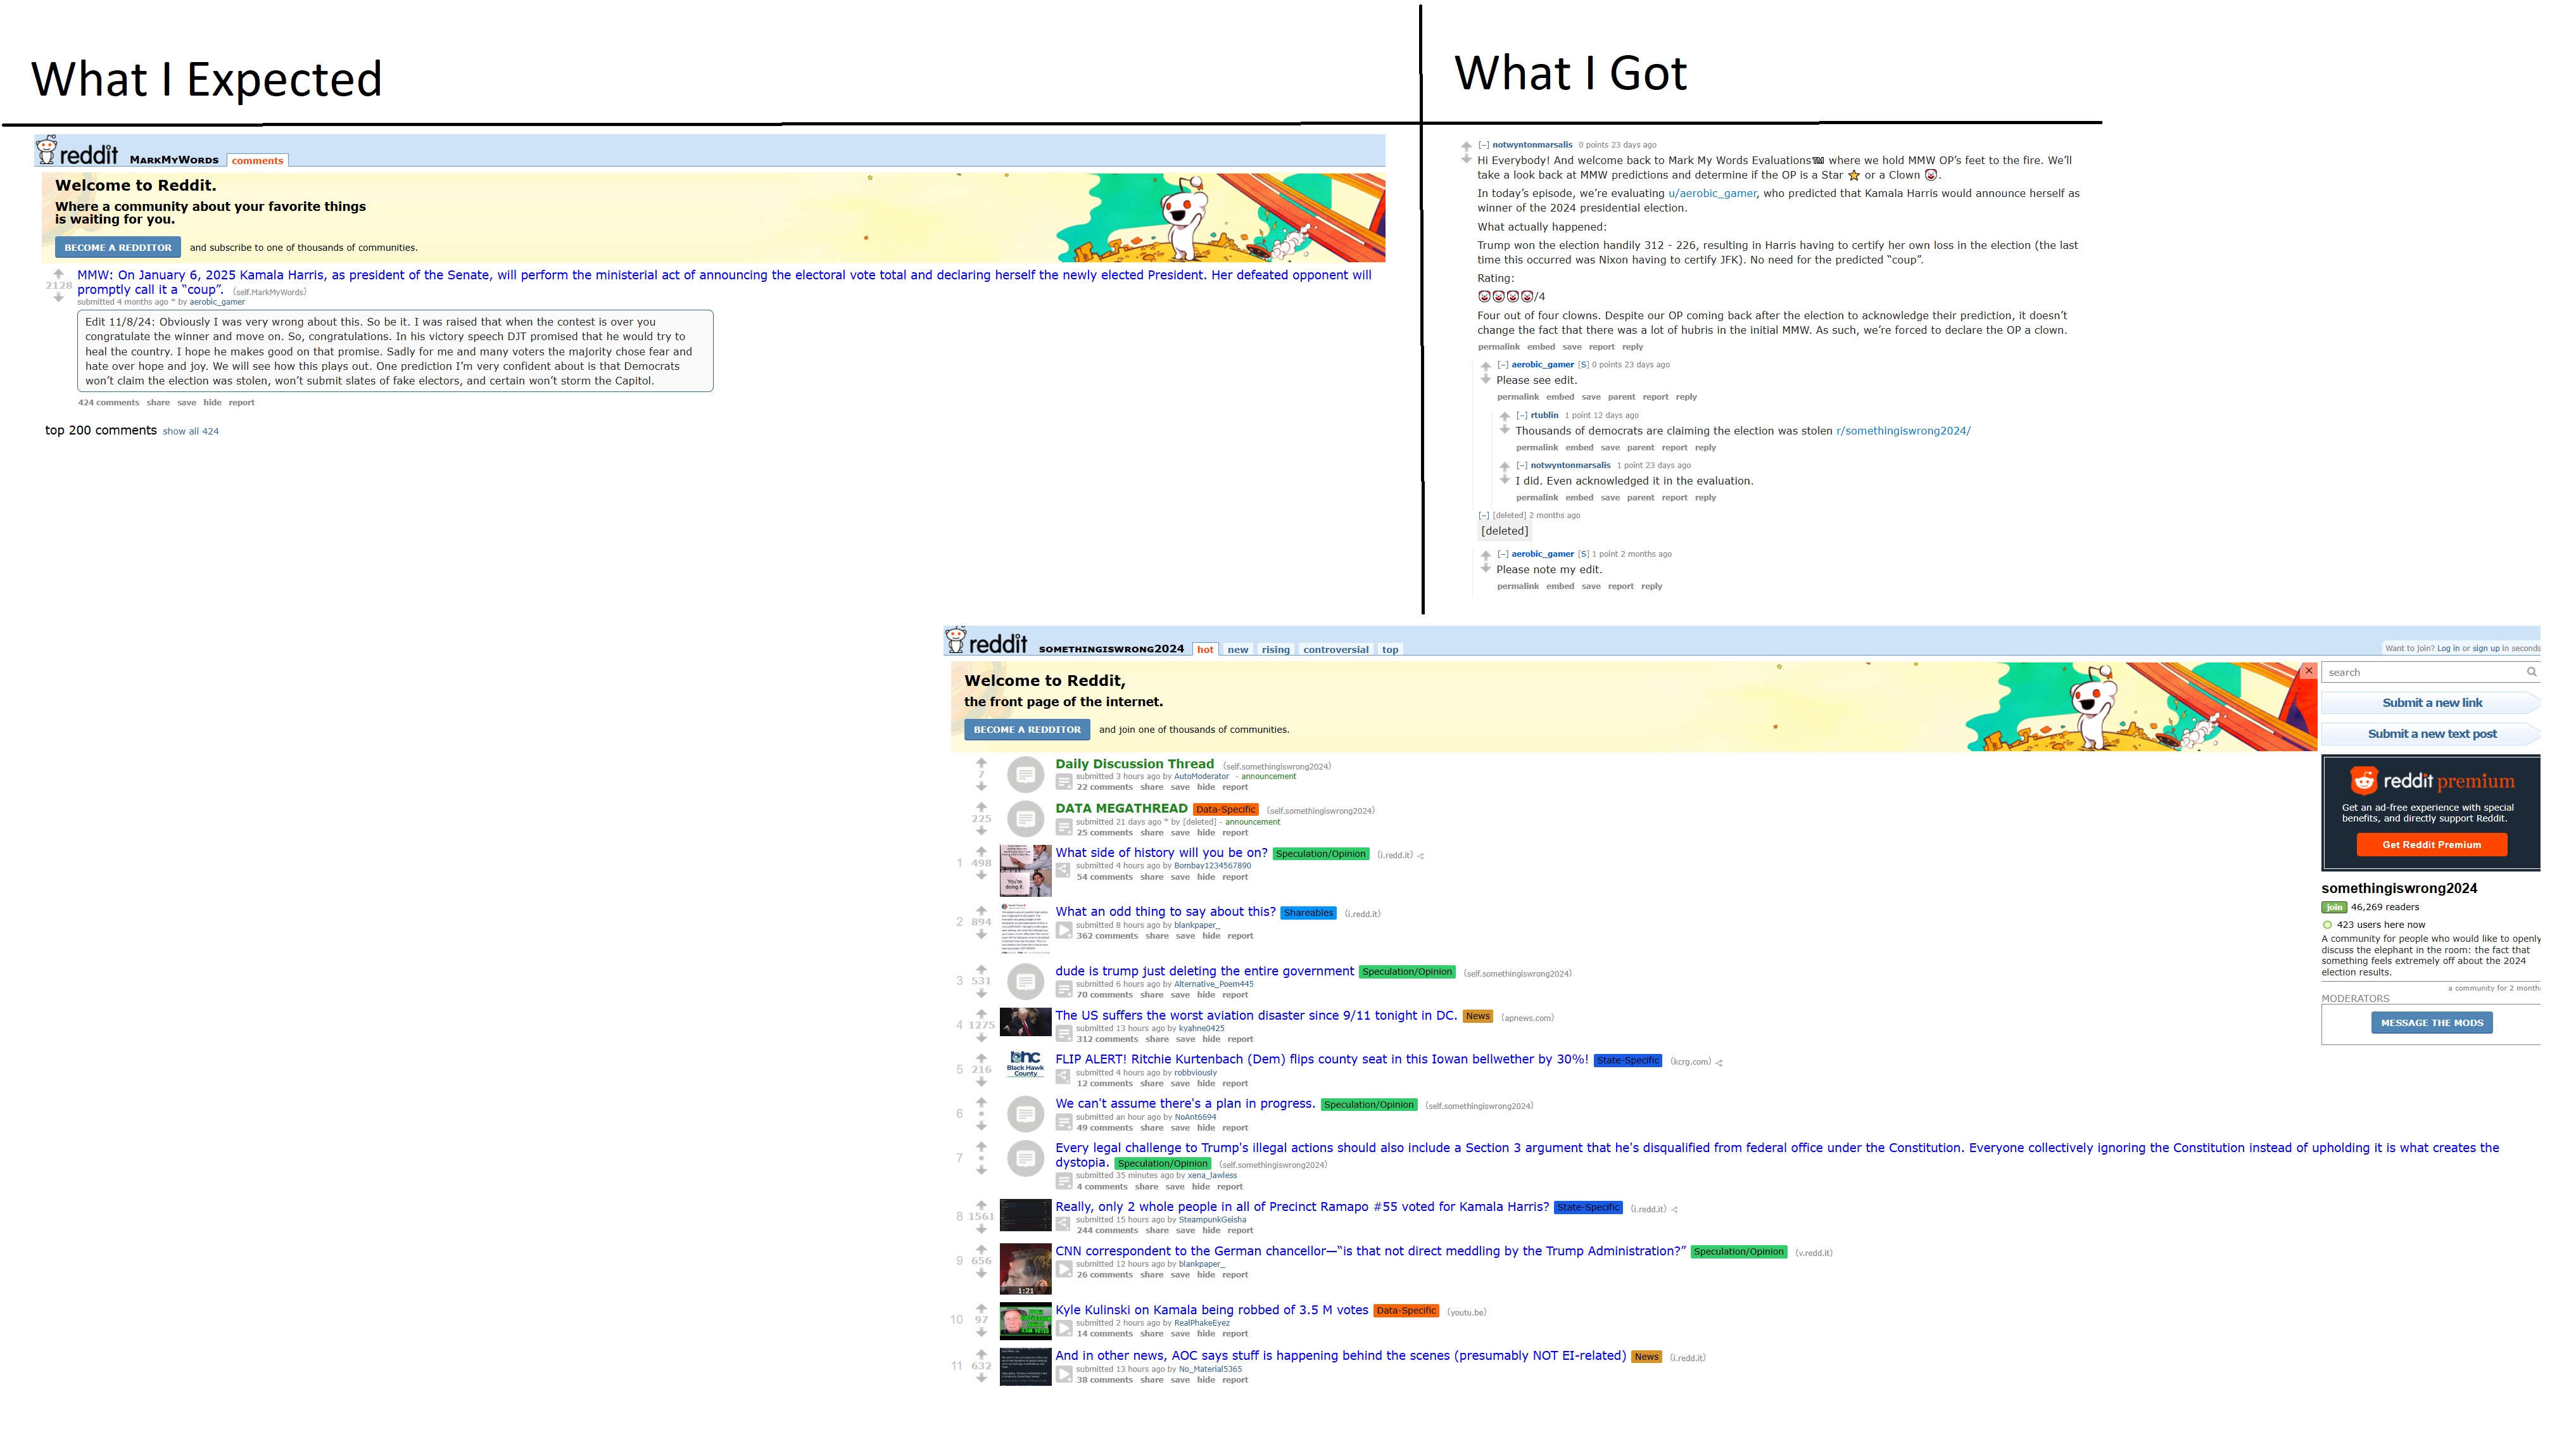Collapse rtublin's comment with the [–] toggle
The width and height of the screenshot is (2576, 1439).
click(x=1522, y=415)
